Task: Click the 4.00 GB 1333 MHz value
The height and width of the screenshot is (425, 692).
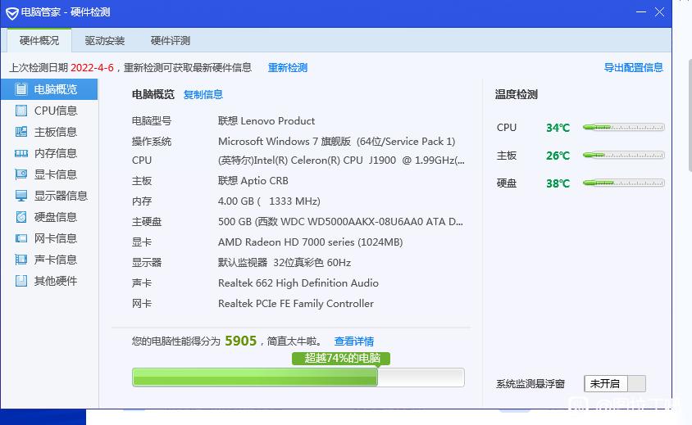Action: (x=269, y=201)
